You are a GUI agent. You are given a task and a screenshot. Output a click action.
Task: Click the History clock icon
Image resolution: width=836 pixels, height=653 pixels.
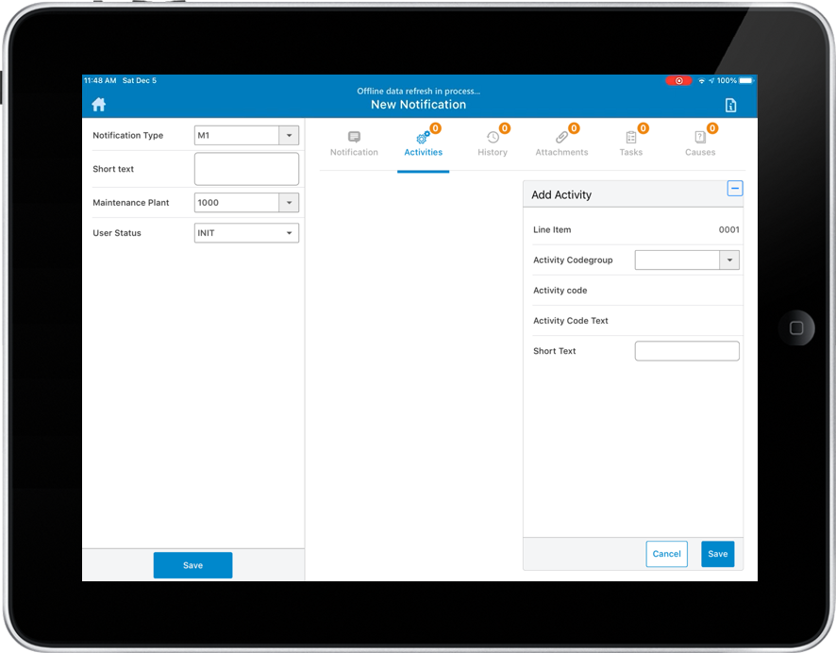[493, 138]
